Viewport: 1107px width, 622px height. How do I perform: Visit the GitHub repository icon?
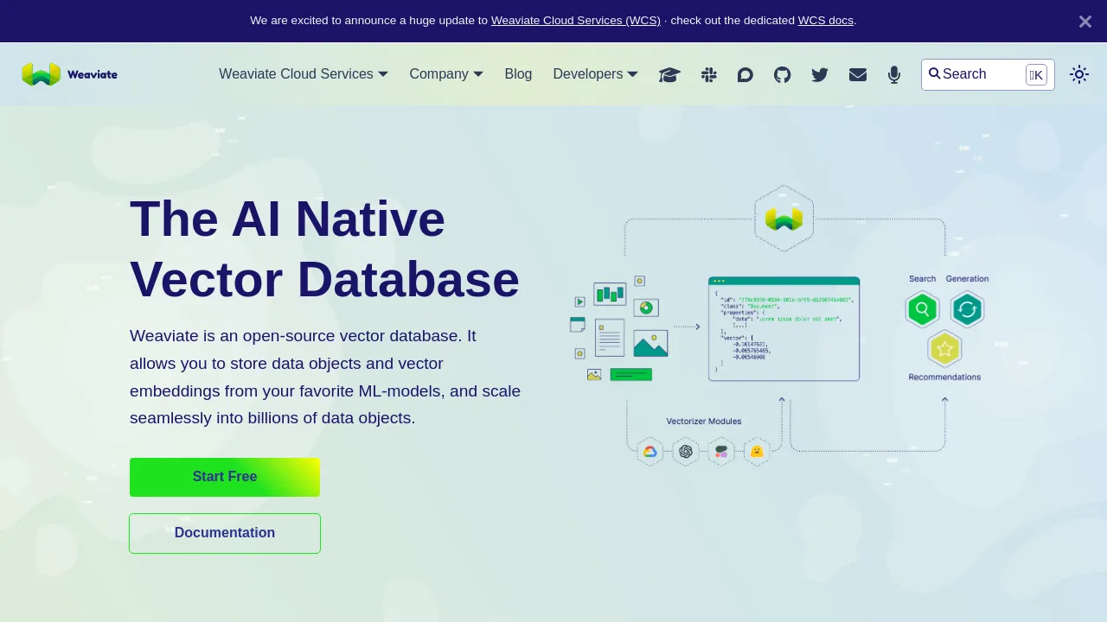782,75
